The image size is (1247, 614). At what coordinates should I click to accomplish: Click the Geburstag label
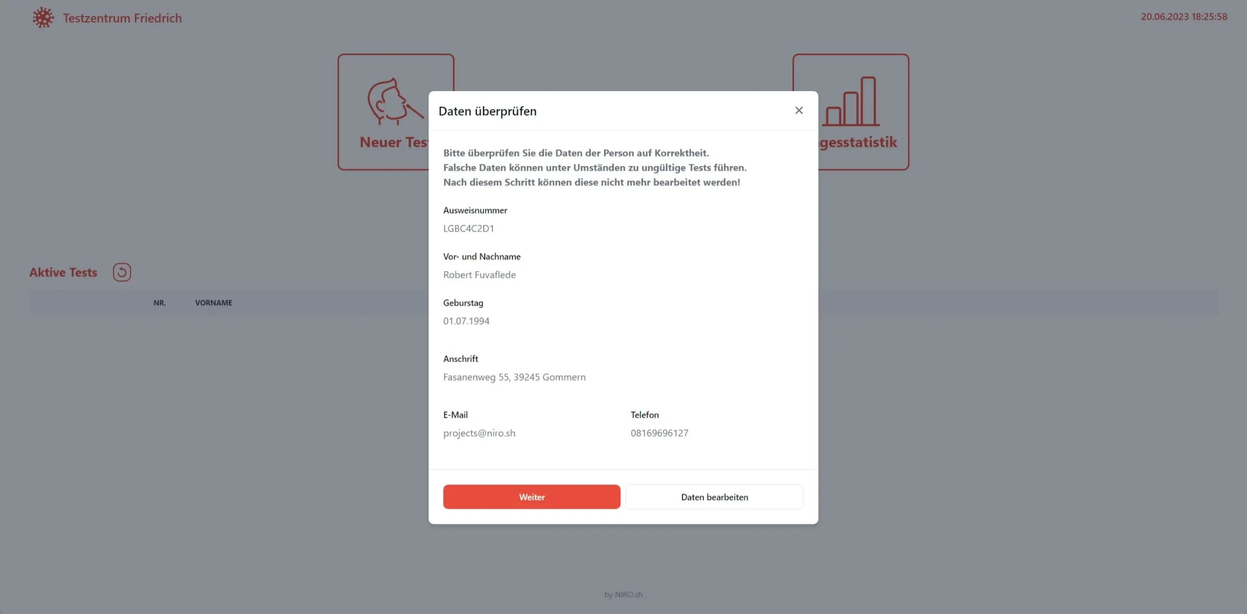pyautogui.click(x=463, y=303)
